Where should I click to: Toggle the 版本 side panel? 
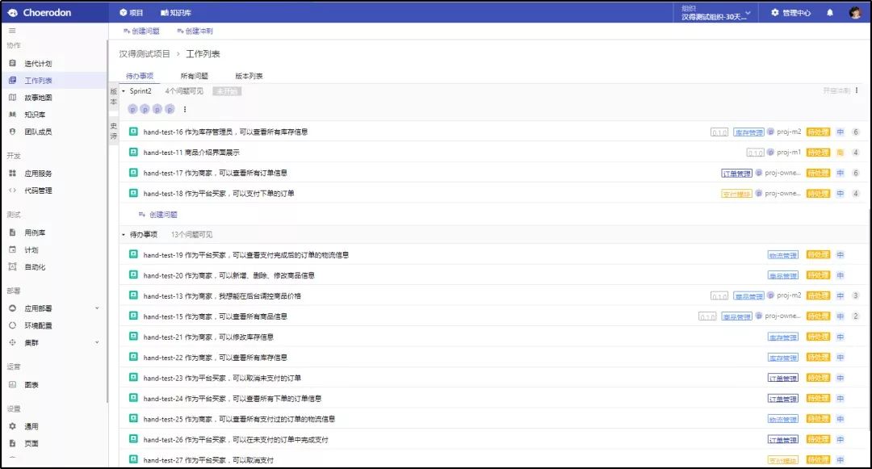(113, 97)
